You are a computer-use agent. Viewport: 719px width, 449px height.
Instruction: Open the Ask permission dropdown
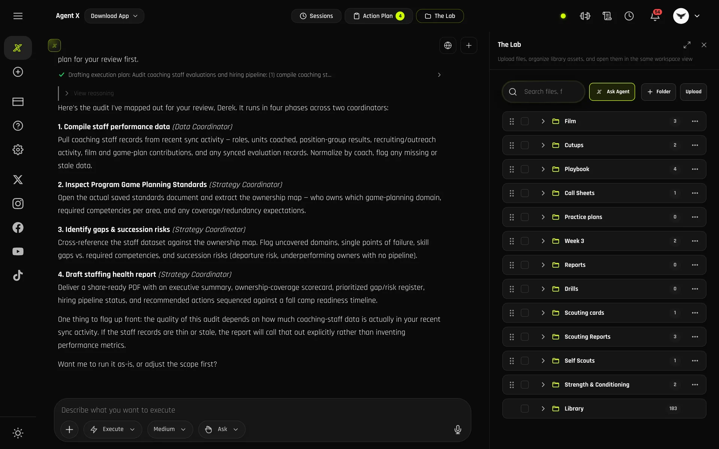[222, 429]
